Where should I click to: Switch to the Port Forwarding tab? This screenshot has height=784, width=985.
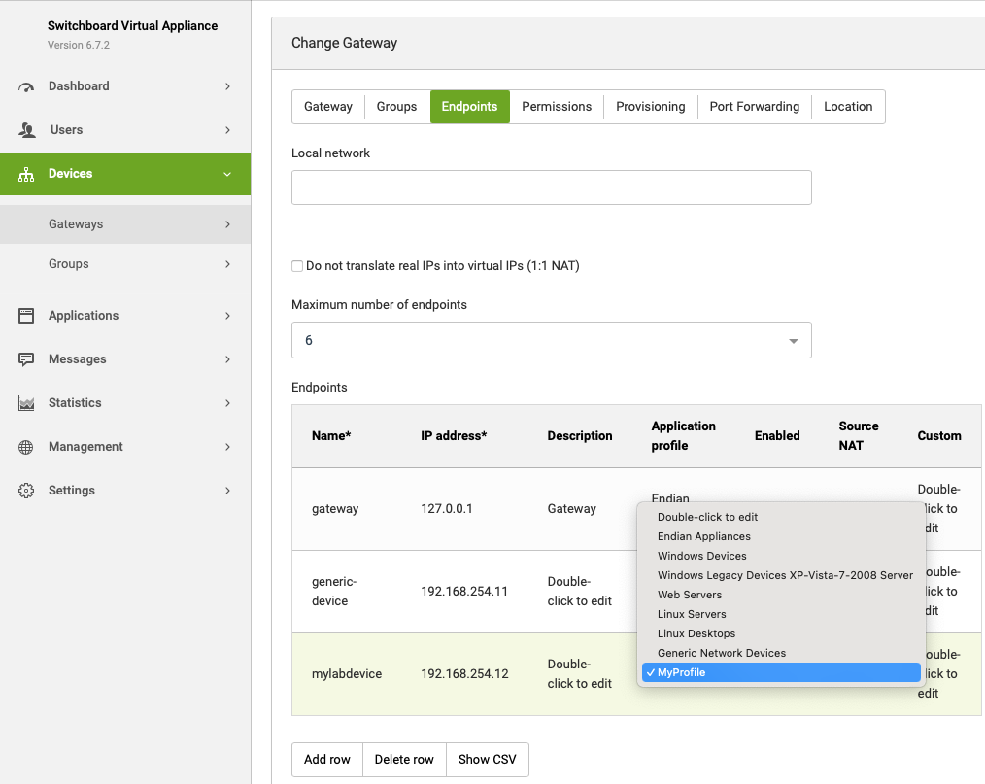point(754,107)
